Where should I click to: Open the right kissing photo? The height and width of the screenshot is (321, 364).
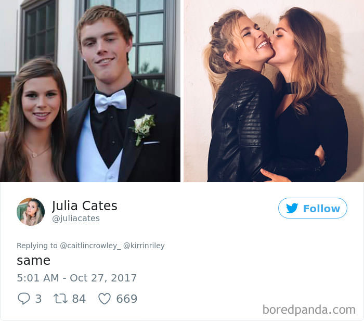(274, 91)
